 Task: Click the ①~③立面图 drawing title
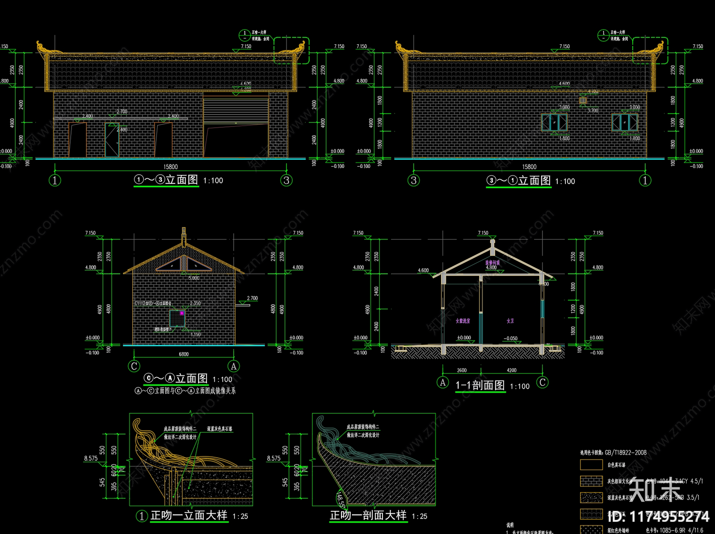166,180
